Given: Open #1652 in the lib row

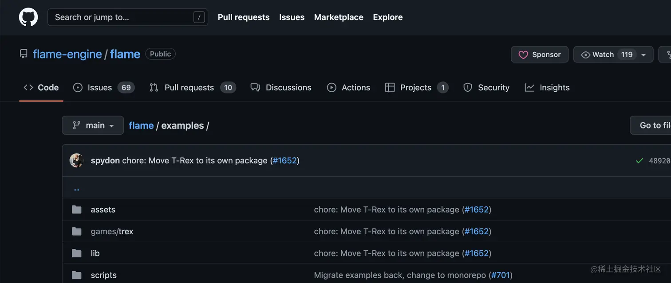Looking at the screenshot, I should (477, 253).
